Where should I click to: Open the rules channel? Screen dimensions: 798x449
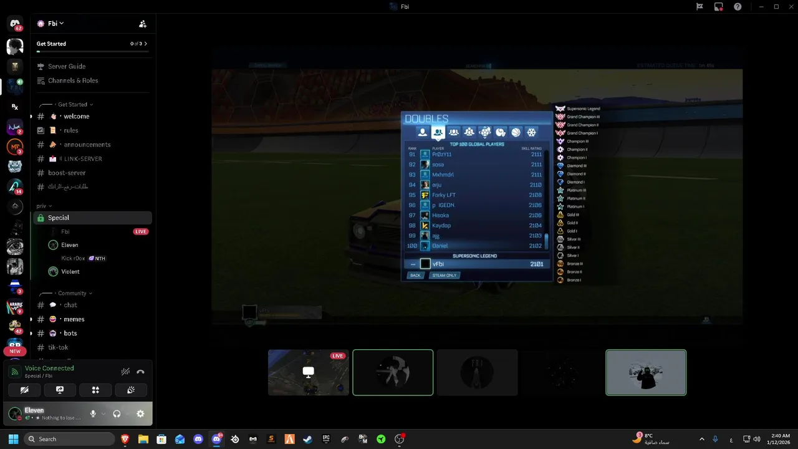pyautogui.click(x=92, y=130)
